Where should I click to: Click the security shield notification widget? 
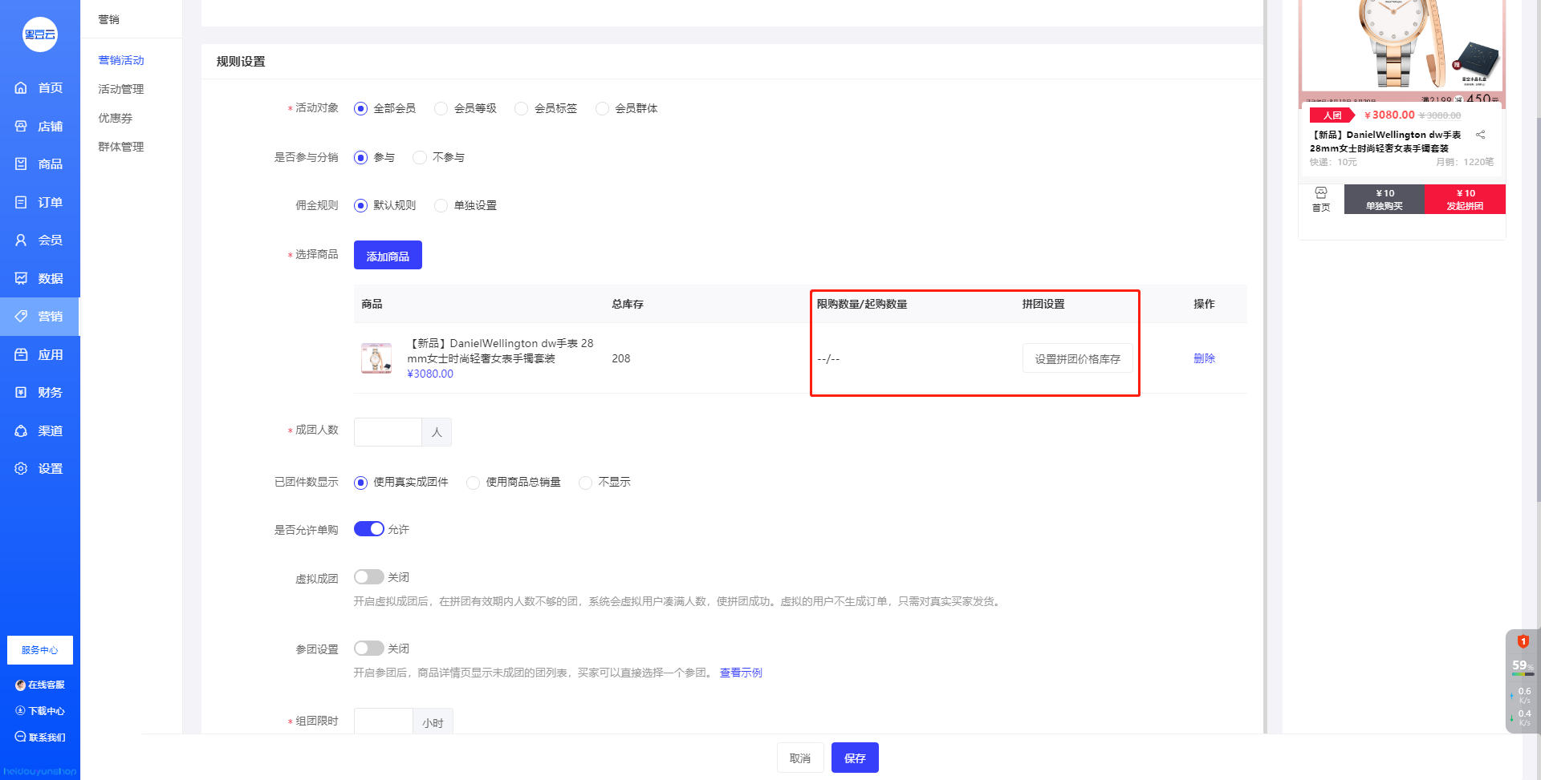[1523, 641]
